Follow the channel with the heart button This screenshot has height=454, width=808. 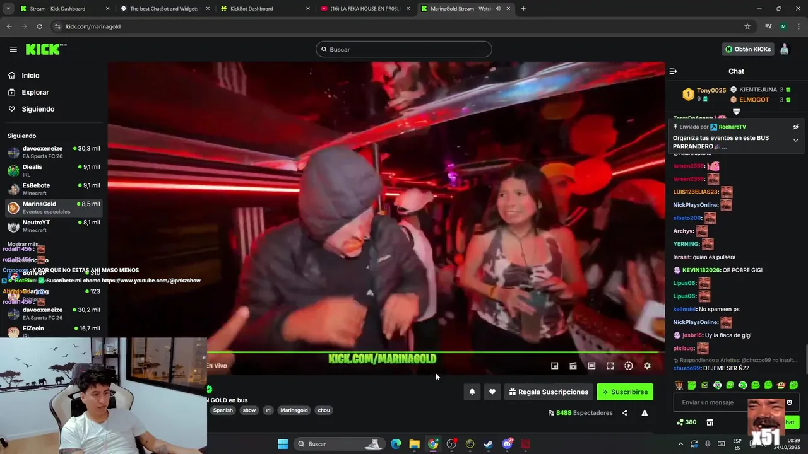(x=492, y=392)
